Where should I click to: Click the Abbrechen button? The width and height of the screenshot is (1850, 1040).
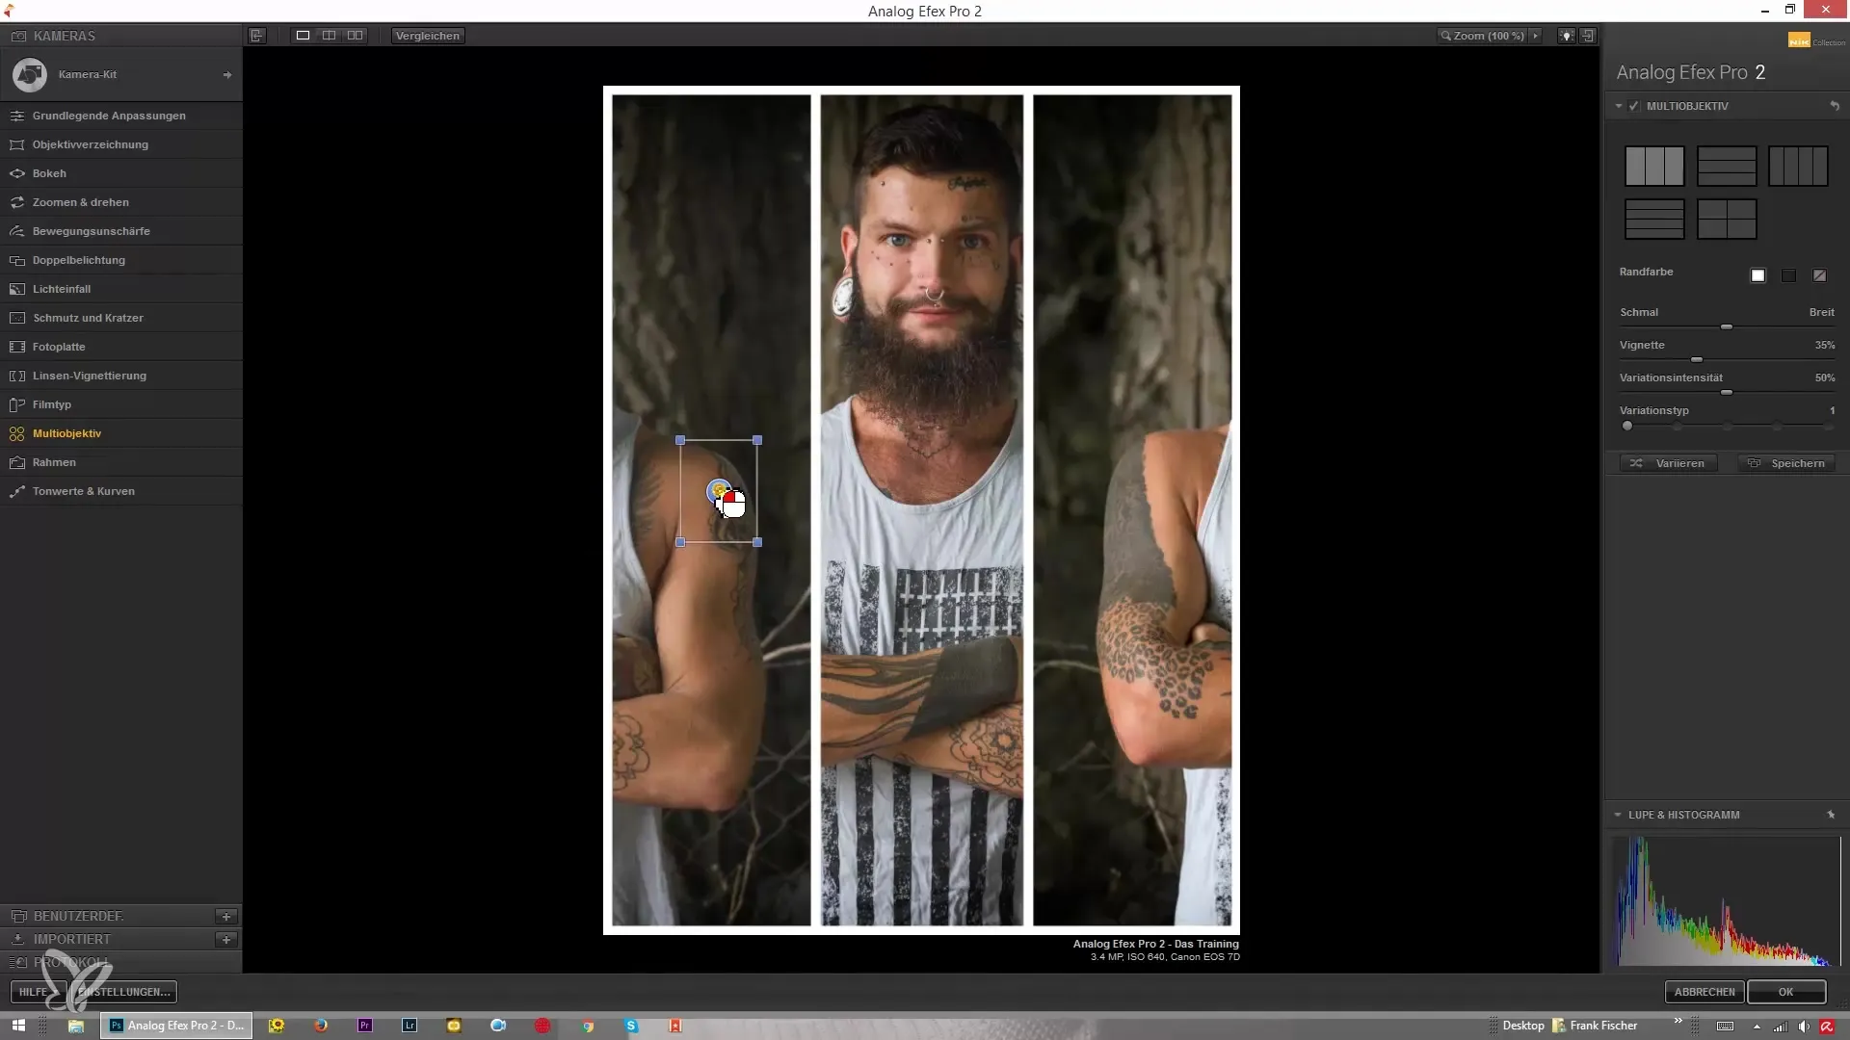pyautogui.click(x=1704, y=992)
